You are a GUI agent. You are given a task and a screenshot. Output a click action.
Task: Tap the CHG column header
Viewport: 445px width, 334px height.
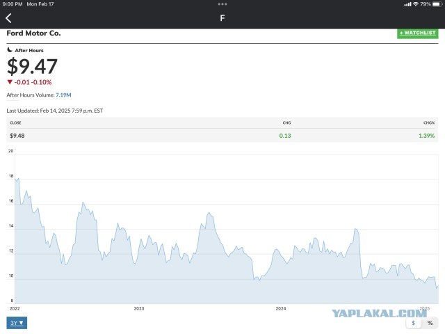286,122
